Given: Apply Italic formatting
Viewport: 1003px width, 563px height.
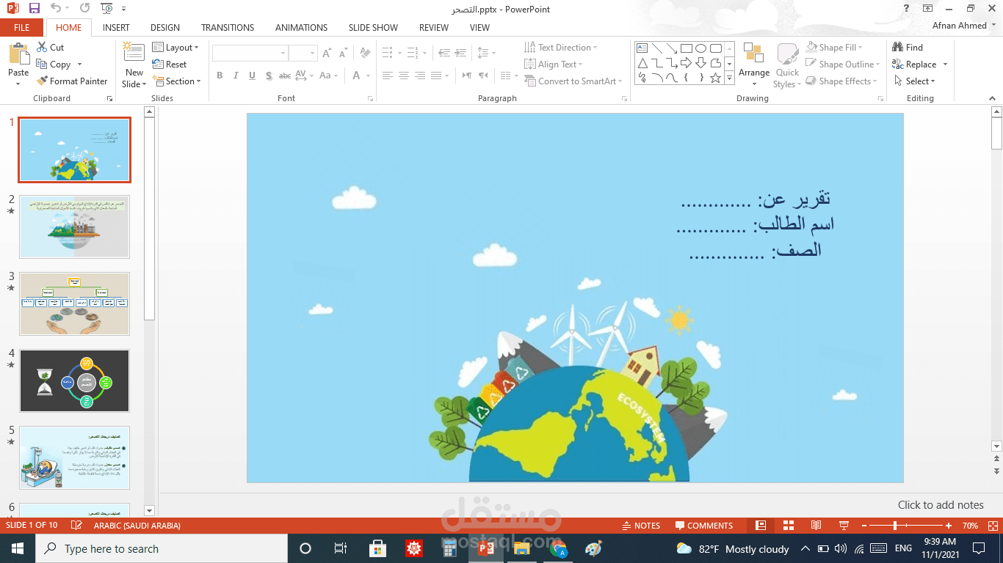Looking at the screenshot, I should click(236, 76).
